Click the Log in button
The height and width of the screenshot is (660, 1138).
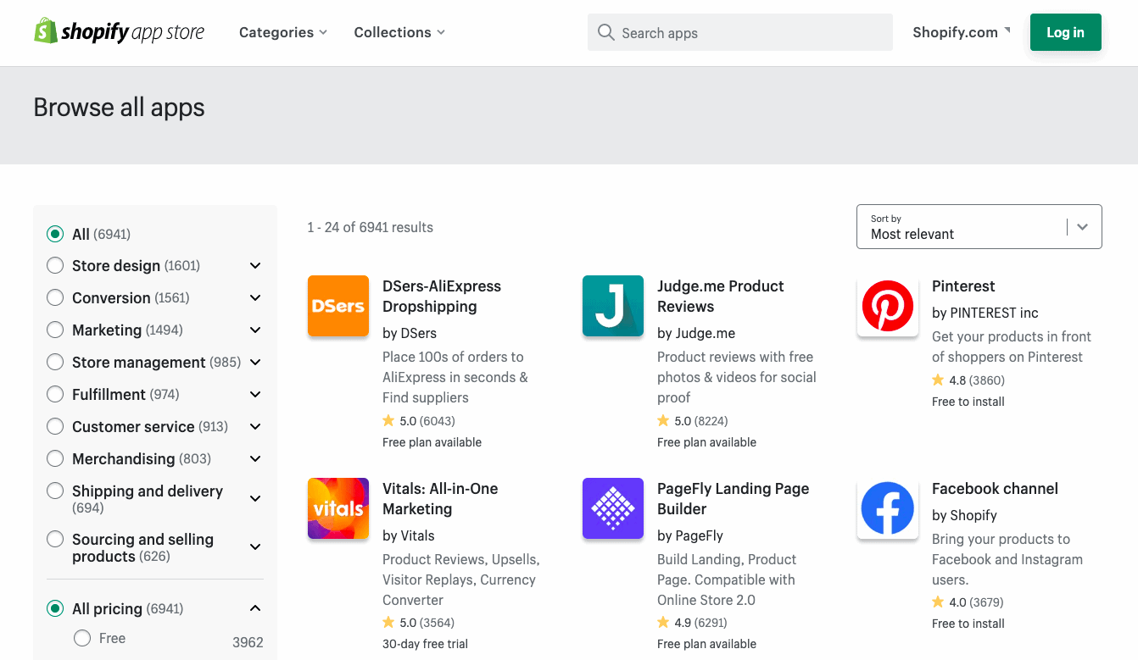pyautogui.click(x=1065, y=32)
